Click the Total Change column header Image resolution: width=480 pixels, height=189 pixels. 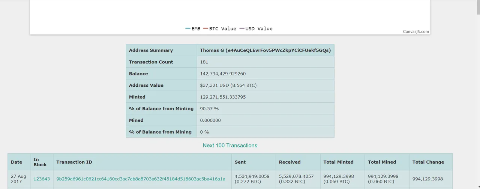(x=431, y=162)
